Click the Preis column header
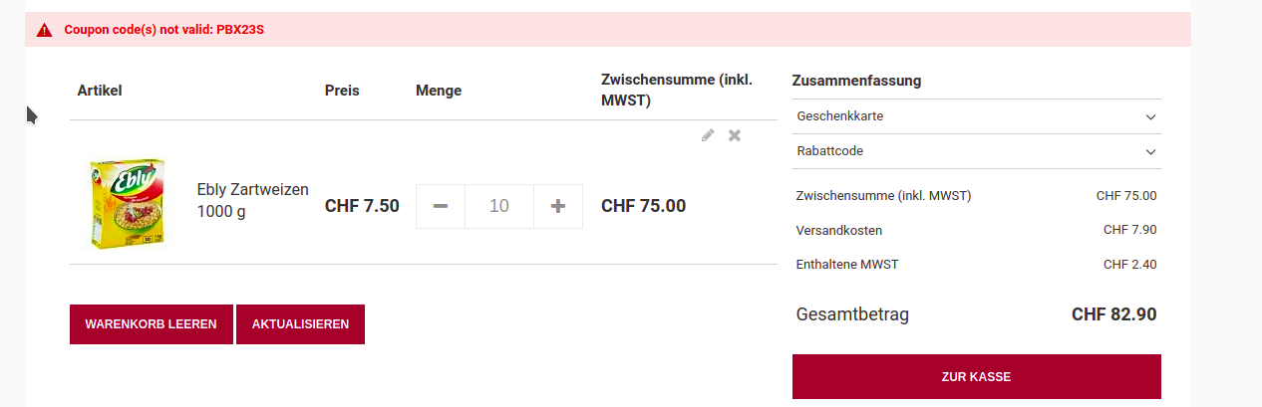The image size is (1262, 407). [342, 91]
